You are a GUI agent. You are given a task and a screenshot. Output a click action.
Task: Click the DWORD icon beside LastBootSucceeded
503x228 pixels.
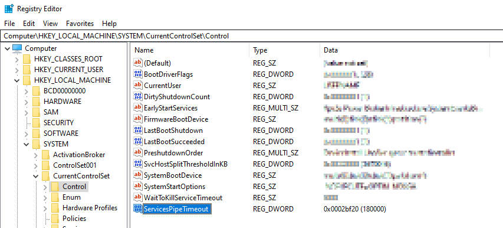point(138,142)
